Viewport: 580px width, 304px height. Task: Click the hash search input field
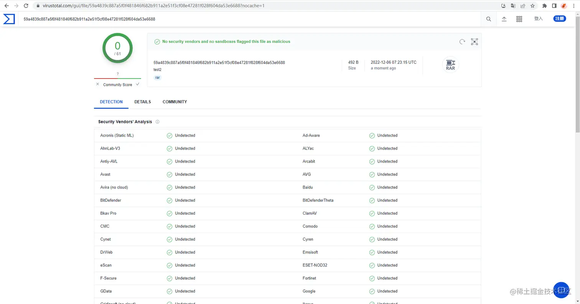249,19
